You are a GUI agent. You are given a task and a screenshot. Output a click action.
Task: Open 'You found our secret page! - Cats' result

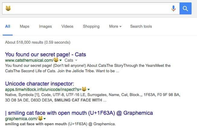point(45,55)
